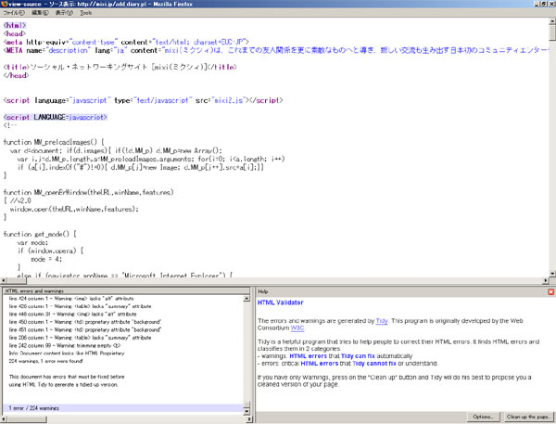Click the '1 error / 224 warnings' summary row
This screenshot has width=556, height=424.
pos(122,408)
